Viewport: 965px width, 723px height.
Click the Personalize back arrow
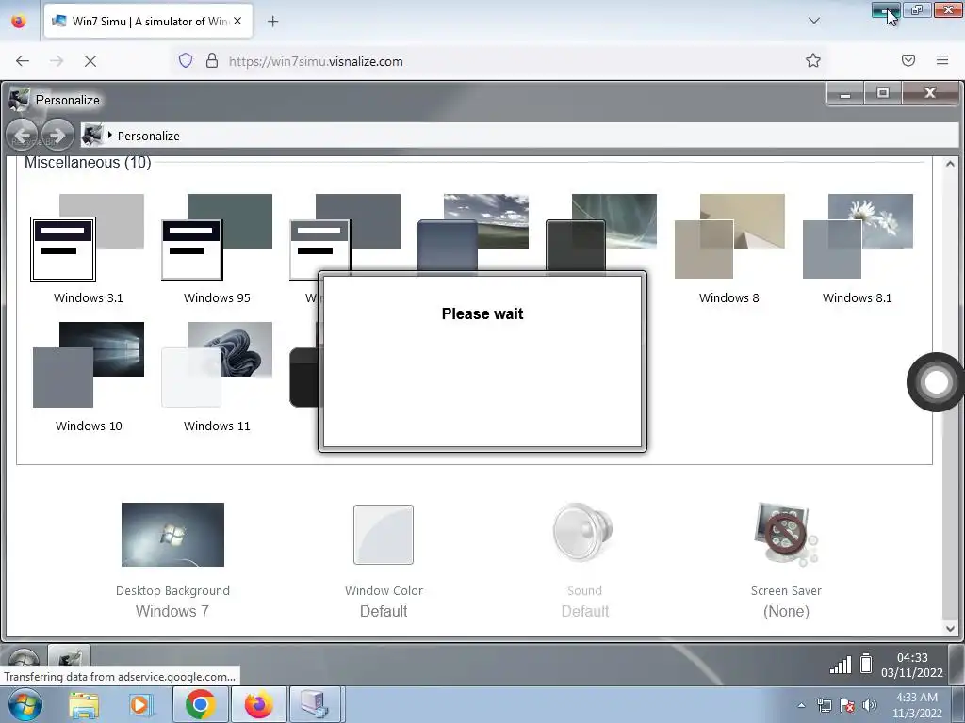pos(23,135)
